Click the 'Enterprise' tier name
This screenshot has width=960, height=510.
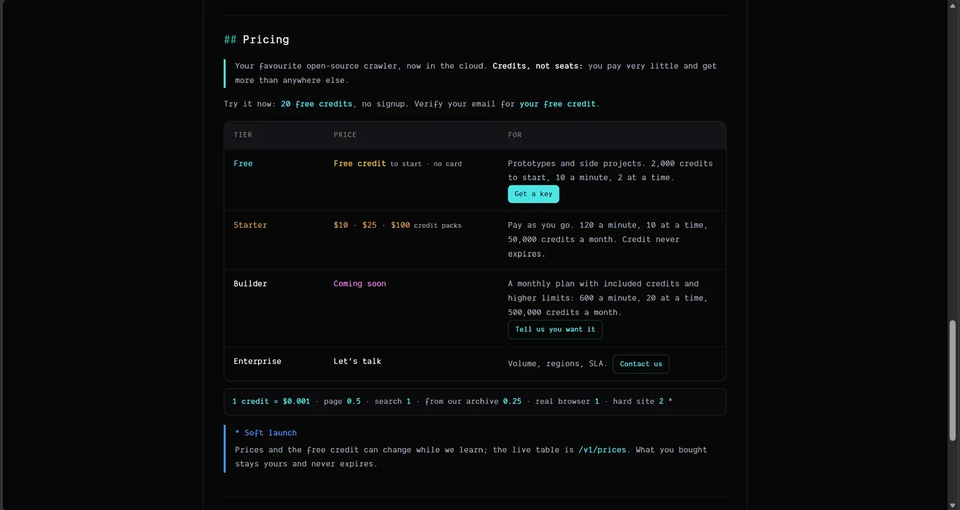click(x=257, y=361)
